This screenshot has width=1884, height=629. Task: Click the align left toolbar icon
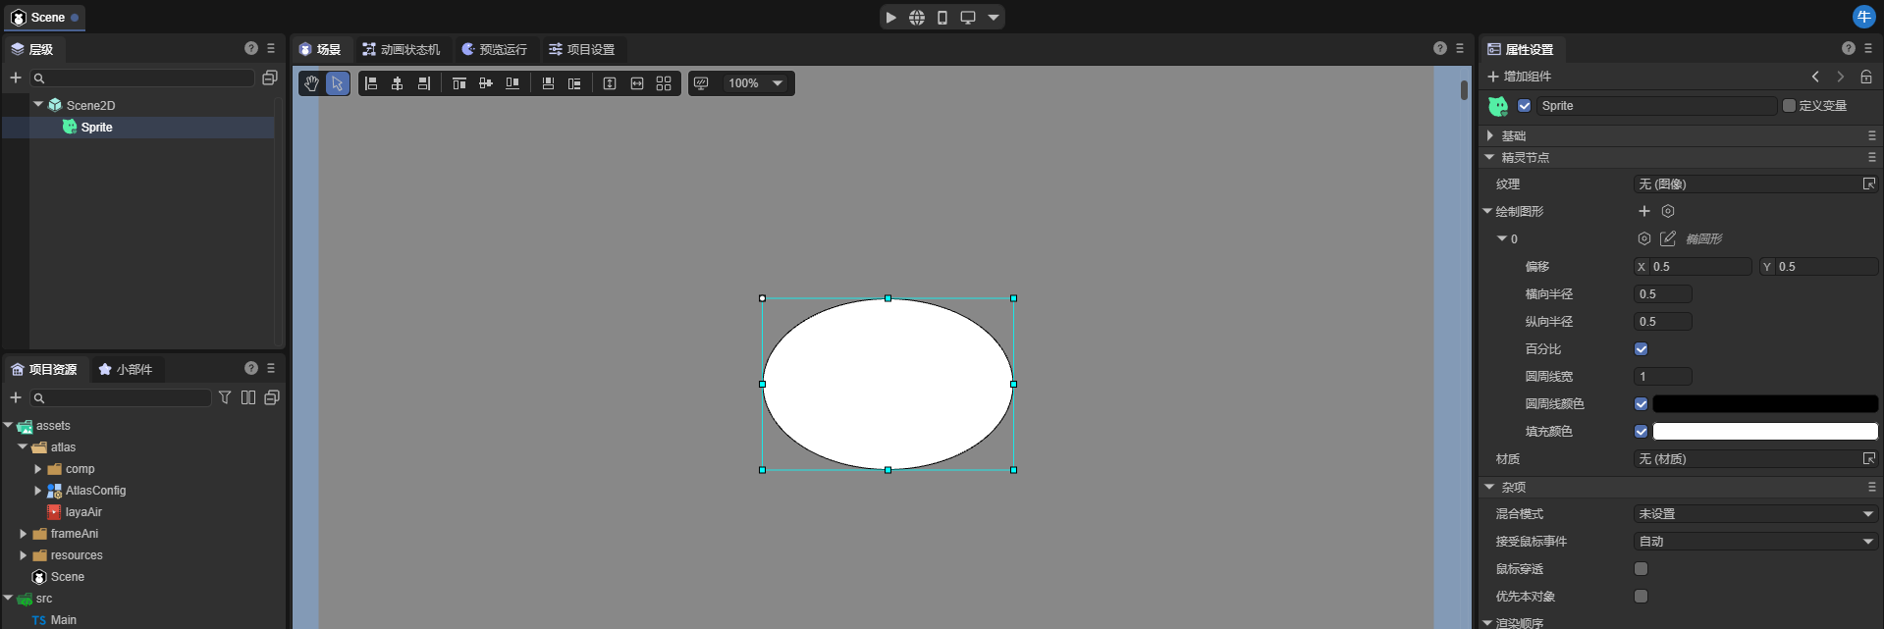click(371, 83)
